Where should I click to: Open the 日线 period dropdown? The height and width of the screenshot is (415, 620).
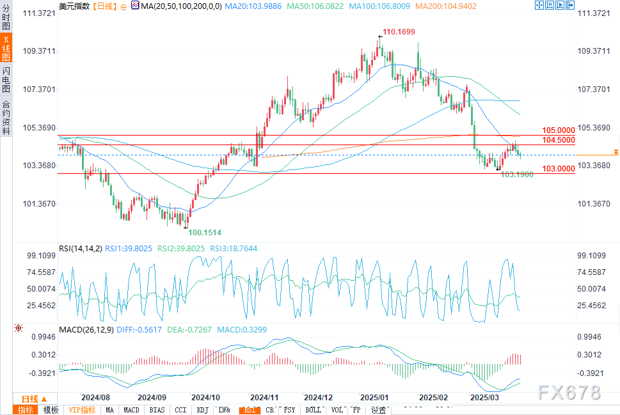(x=35, y=399)
